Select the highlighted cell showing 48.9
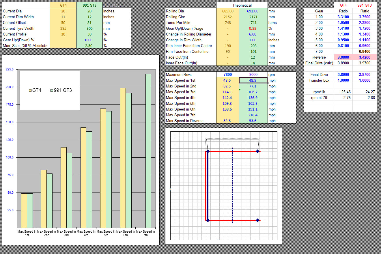The image size is (381, 254). click(253, 81)
